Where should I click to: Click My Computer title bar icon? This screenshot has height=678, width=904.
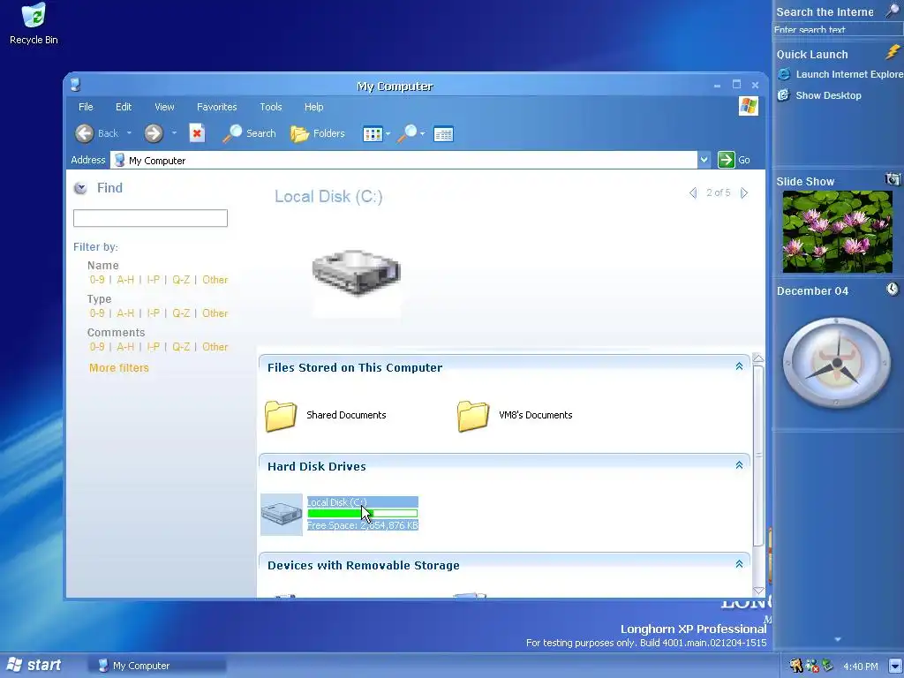click(x=76, y=85)
